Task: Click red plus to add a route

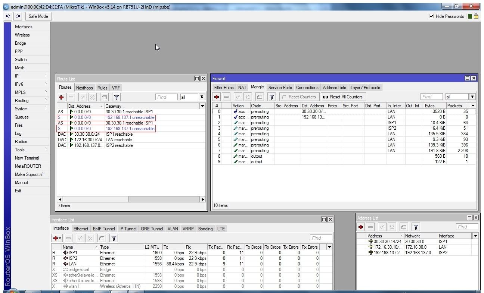Action: click(x=62, y=97)
